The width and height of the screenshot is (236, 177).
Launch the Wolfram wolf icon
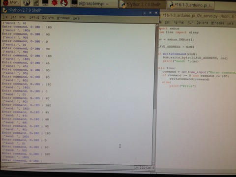point(64,3)
